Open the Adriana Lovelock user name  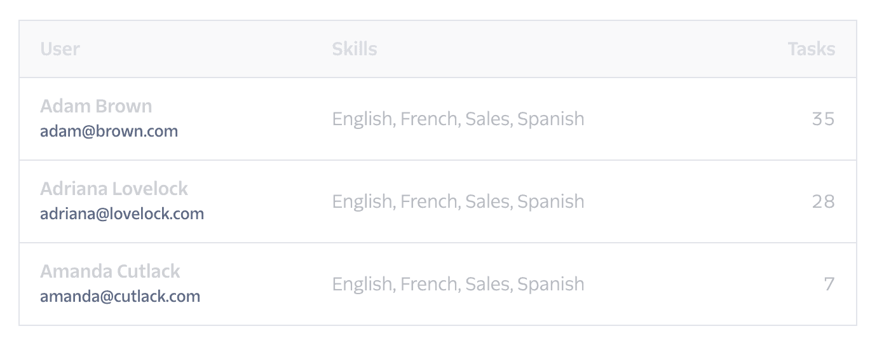[114, 189]
